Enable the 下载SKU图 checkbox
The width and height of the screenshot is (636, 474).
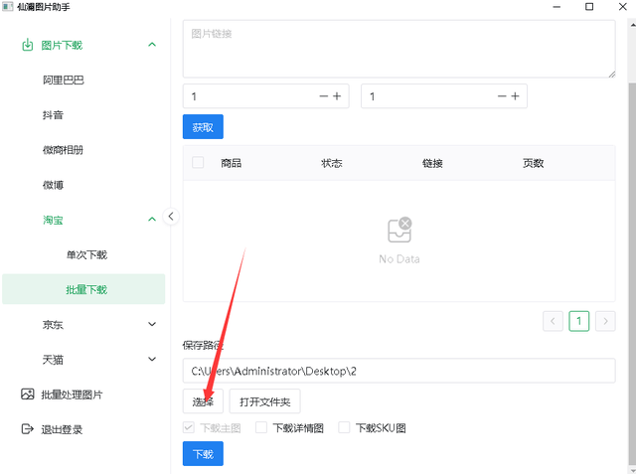345,428
